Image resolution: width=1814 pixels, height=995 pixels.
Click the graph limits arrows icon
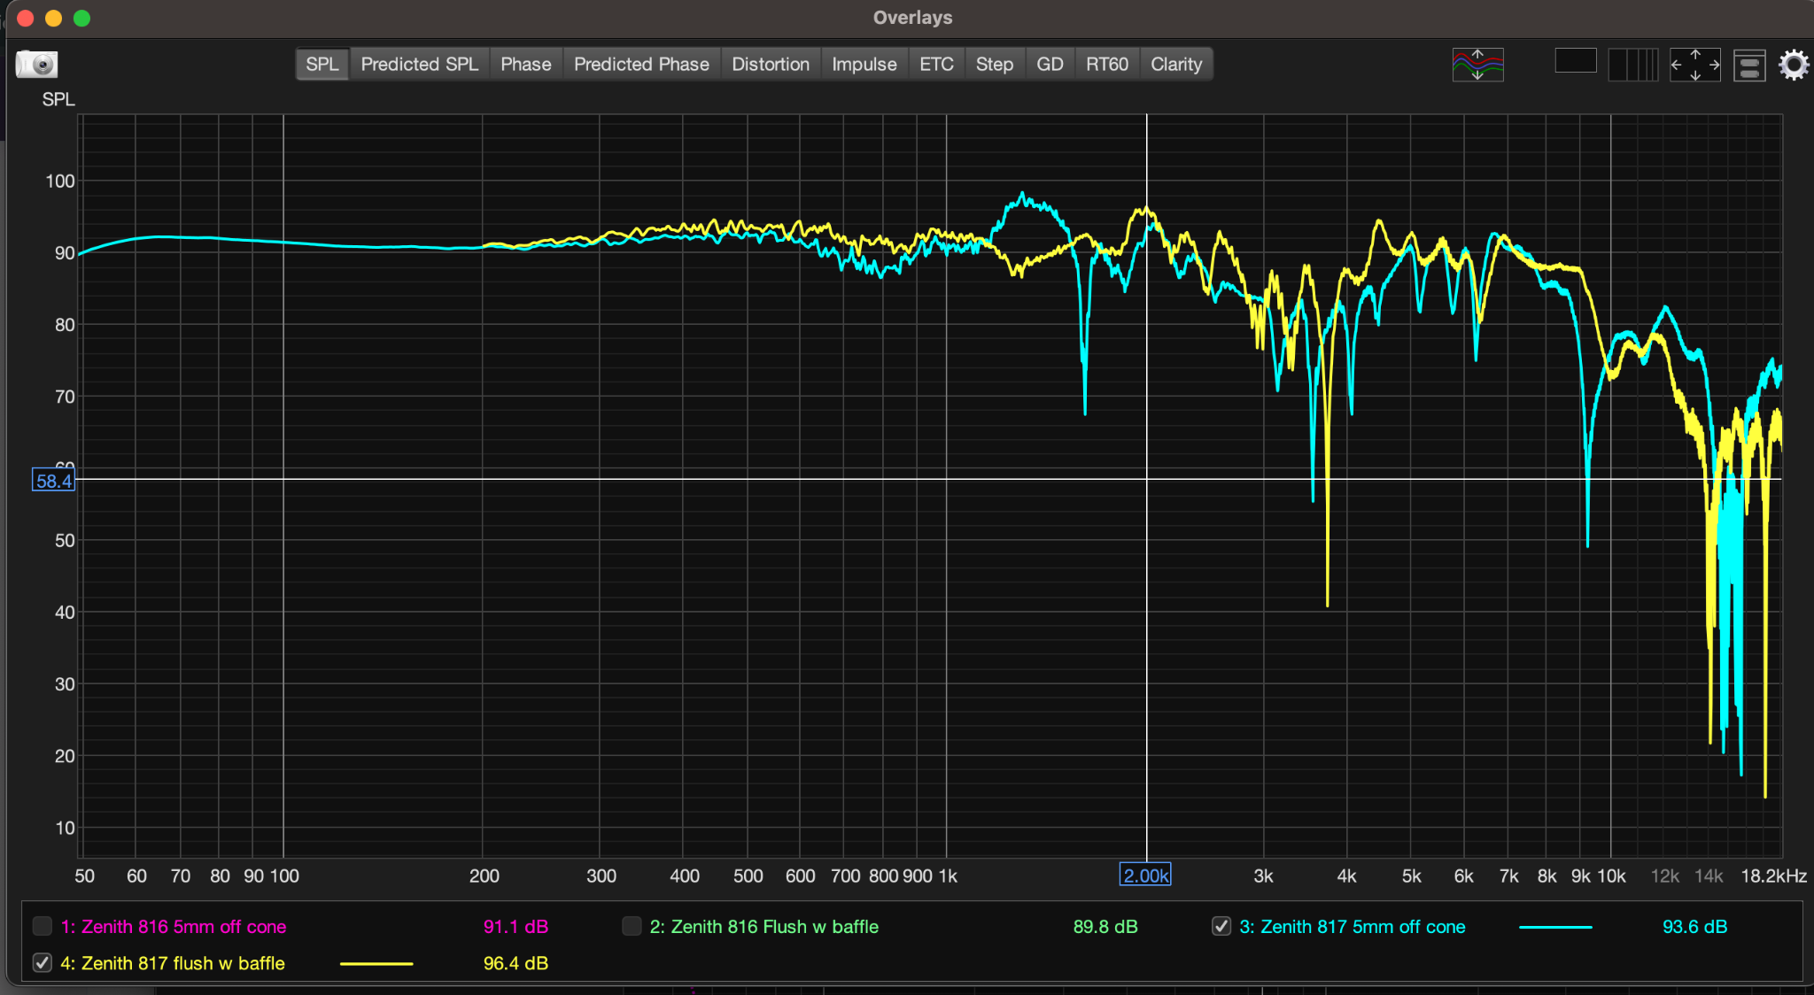[1694, 65]
